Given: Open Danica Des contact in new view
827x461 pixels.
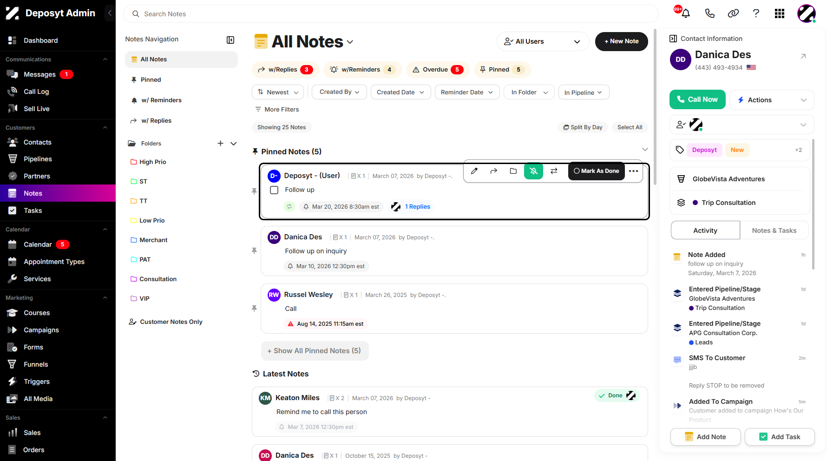Looking at the screenshot, I should coord(803,56).
